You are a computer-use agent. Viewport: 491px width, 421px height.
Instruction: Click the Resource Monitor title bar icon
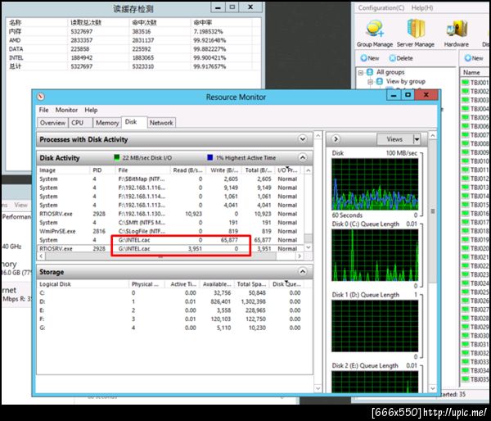tap(41, 97)
